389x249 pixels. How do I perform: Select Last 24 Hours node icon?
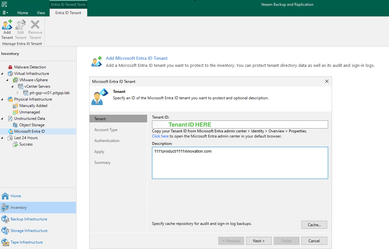pos(11,138)
